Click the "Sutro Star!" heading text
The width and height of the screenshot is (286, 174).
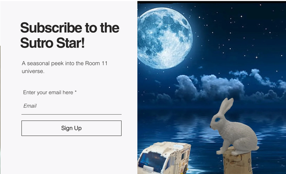pos(52,43)
